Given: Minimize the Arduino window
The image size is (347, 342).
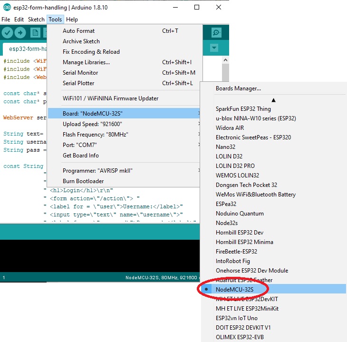Looking at the screenshot, I should click(x=175, y=7).
